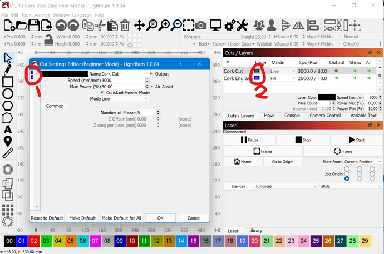Click the Home laser button
Image resolution: width=384 pixels, height=254 pixels.
(243, 162)
